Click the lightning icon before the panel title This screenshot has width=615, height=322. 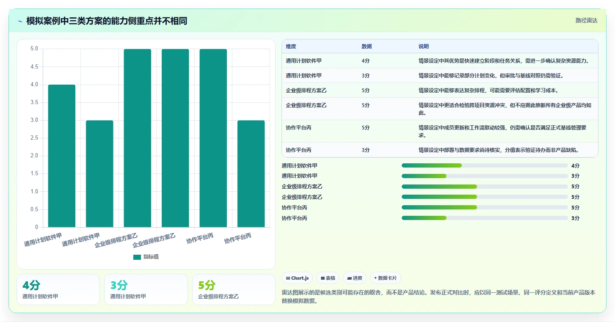[x=20, y=21]
